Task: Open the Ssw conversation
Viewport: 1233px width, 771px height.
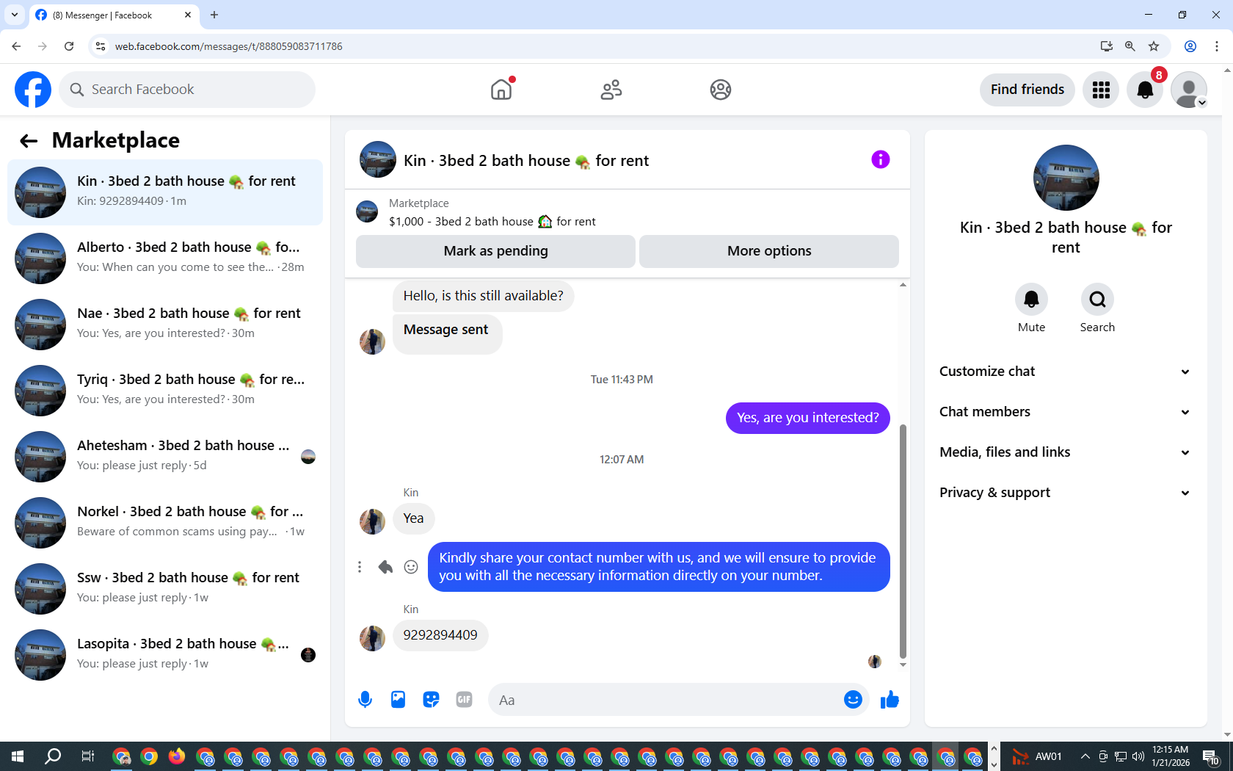Action: [x=165, y=589]
